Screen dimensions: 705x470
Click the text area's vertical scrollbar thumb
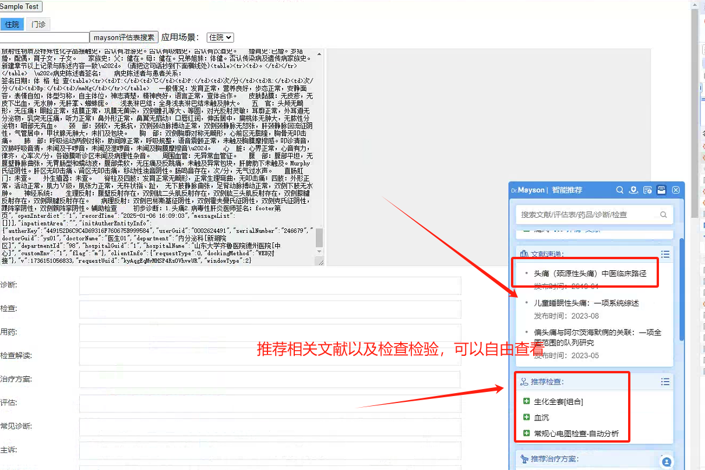pyautogui.click(x=319, y=238)
